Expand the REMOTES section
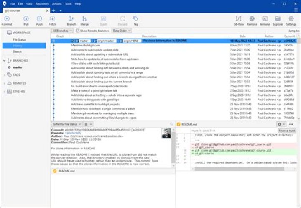This screenshot has height=208, width=301. click(x=4, y=83)
